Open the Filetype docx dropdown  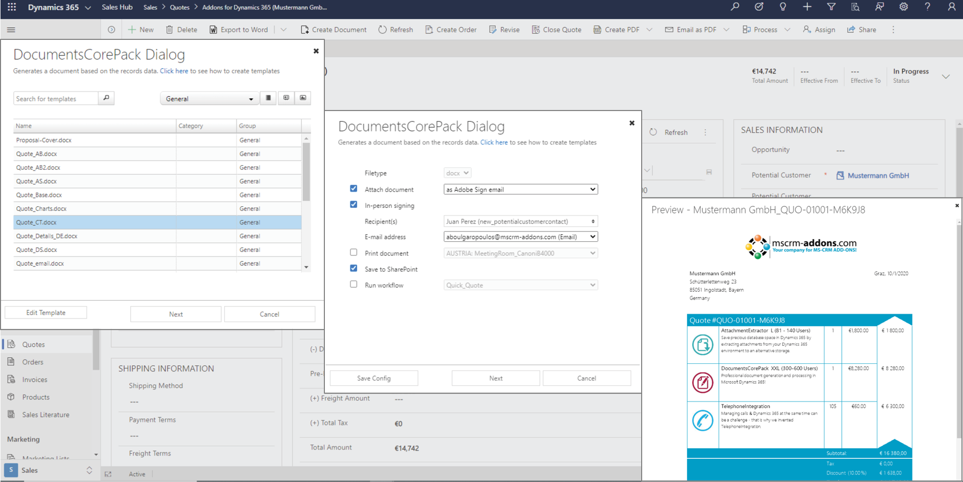coord(457,173)
